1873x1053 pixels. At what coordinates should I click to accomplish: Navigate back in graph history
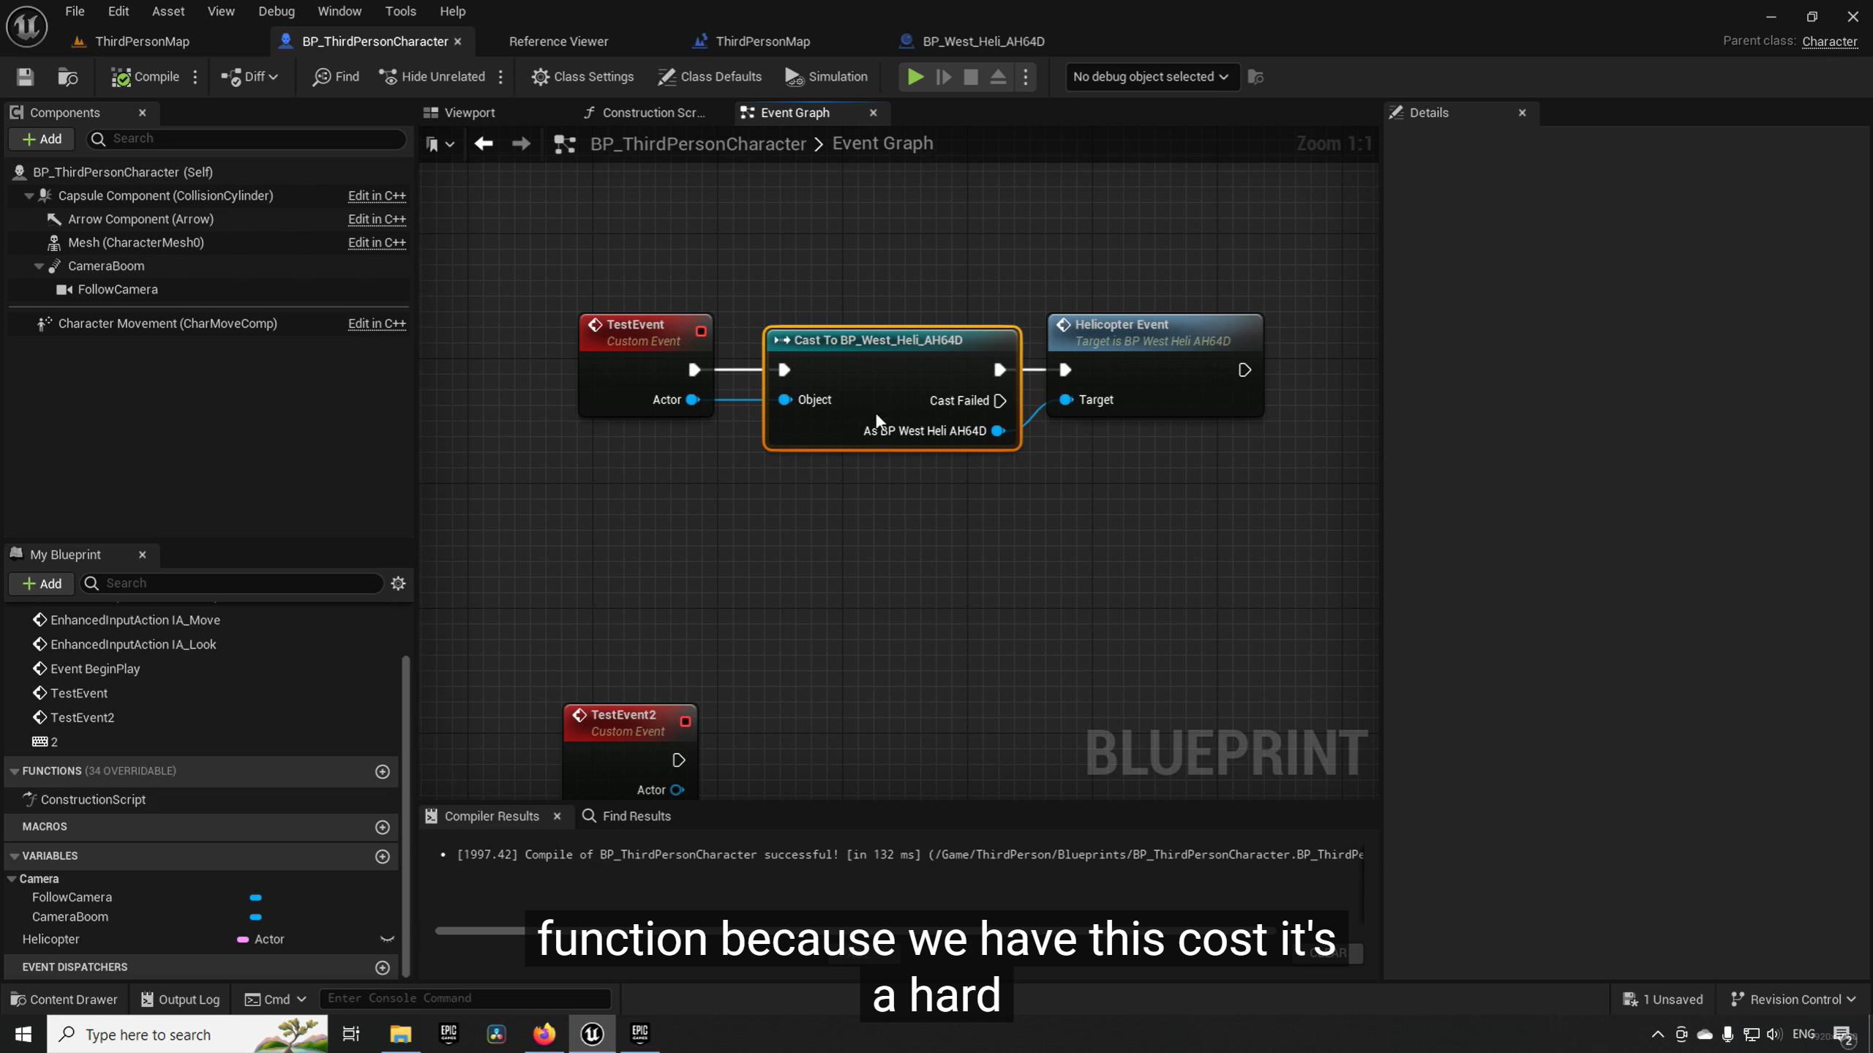click(x=483, y=143)
